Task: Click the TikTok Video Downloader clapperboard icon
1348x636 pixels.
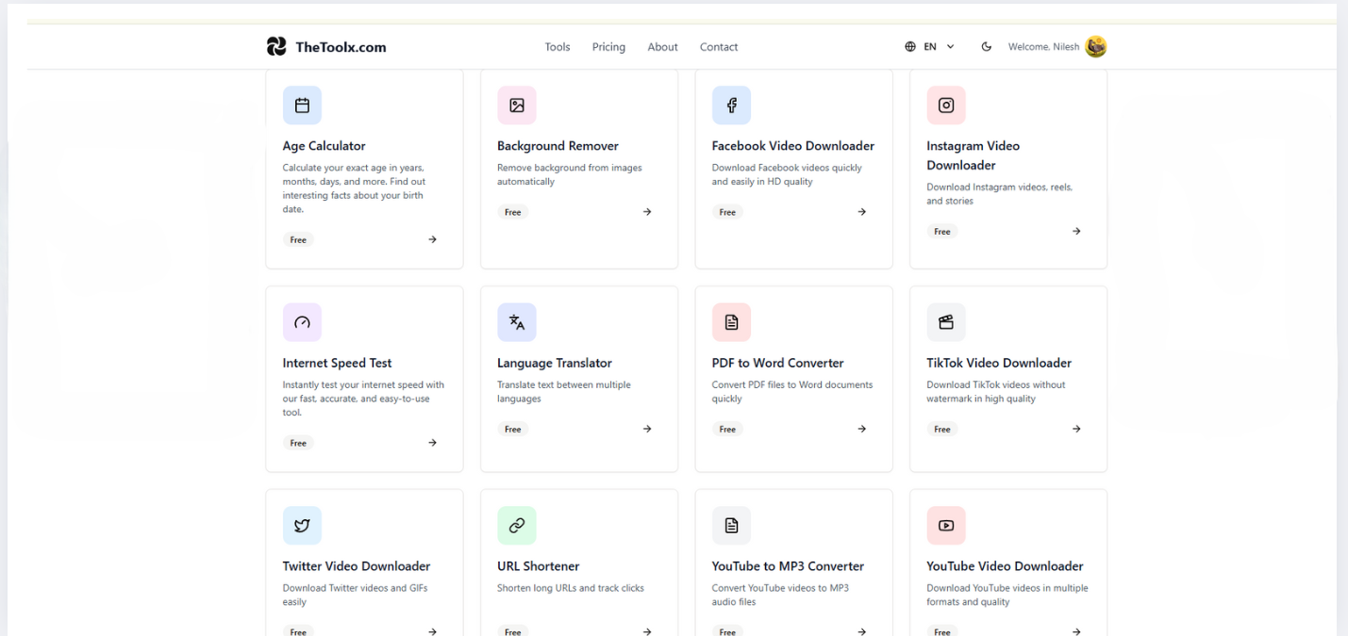Action: 946,322
